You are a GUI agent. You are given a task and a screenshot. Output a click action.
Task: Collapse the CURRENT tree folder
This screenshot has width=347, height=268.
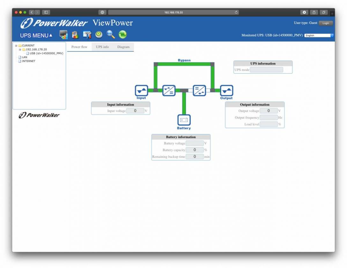tap(16, 46)
